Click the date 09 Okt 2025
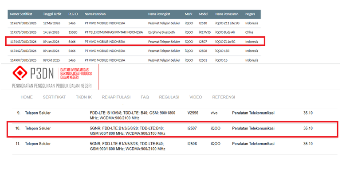 (51, 60)
